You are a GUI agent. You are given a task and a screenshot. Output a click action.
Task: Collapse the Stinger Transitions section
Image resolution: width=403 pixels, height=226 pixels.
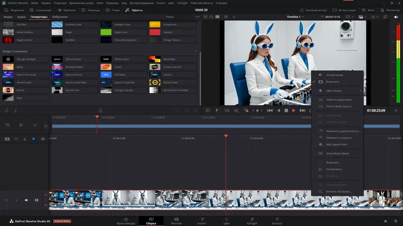pyautogui.click(x=196, y=51)
